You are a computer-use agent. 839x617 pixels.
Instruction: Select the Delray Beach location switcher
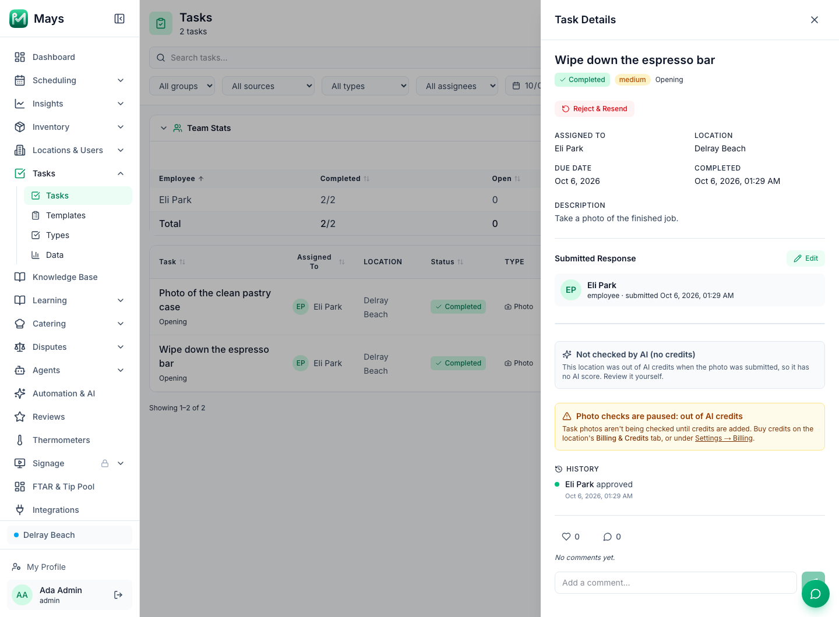[x=70, y=535]
